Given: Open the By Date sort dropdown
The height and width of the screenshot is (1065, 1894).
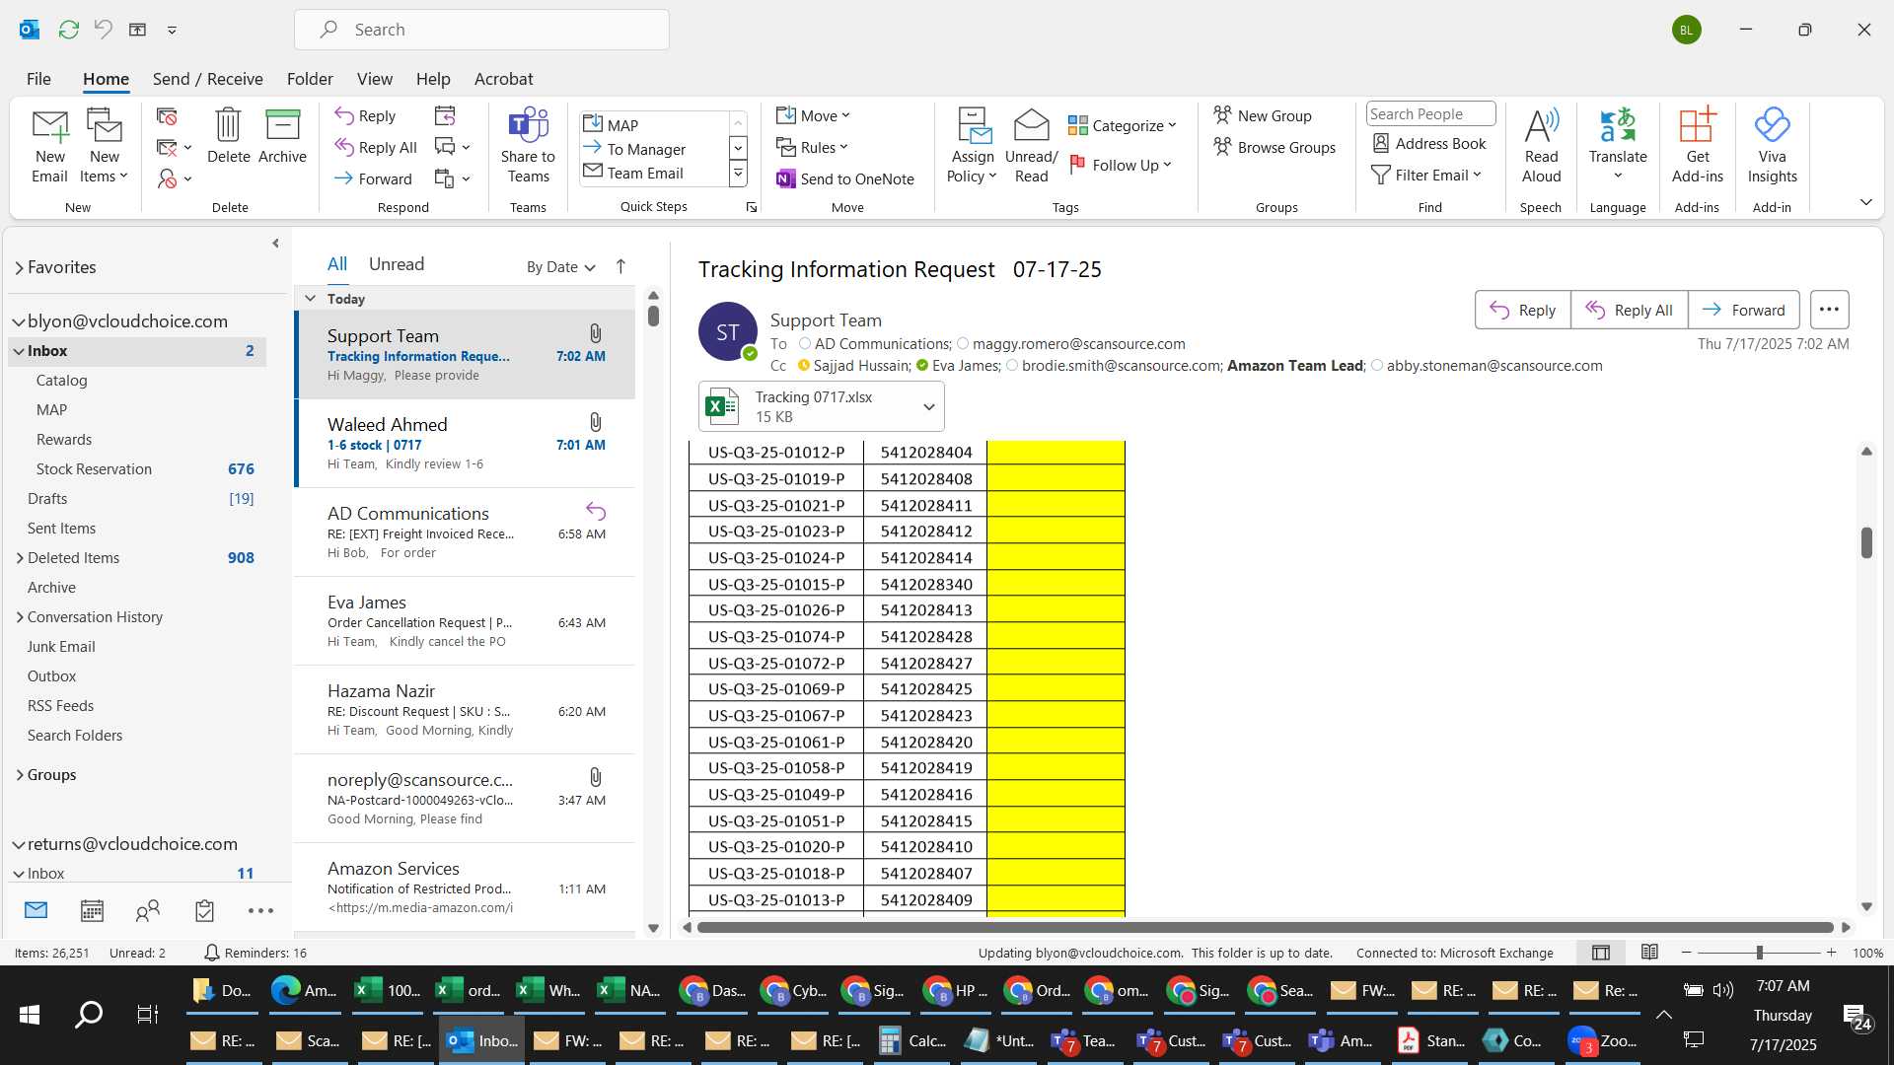Looking at the screenshot, I should [x=561, y=266].
